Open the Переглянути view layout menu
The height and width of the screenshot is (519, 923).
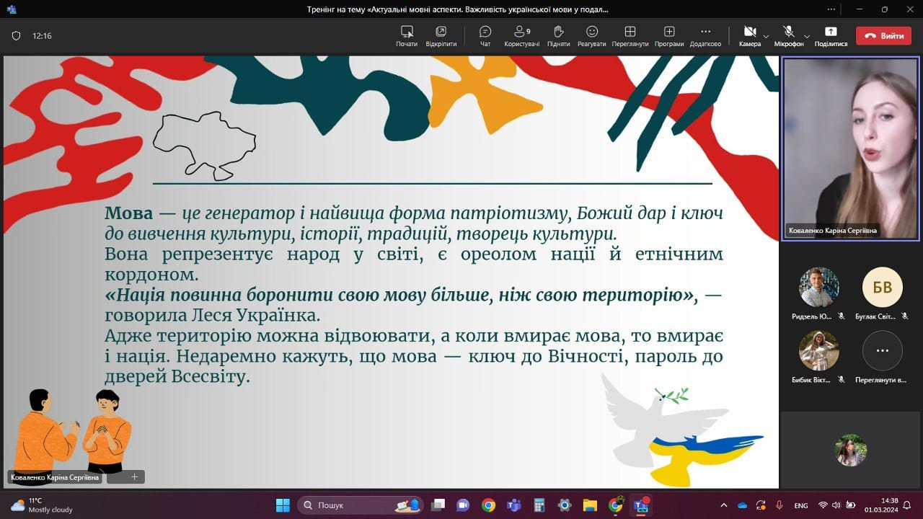630,35
